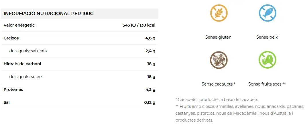Click the Fruits amb closca footnote paragraph

(x=240, y=113)
